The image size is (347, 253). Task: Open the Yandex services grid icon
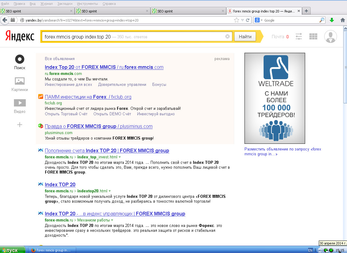click(313, 36)
